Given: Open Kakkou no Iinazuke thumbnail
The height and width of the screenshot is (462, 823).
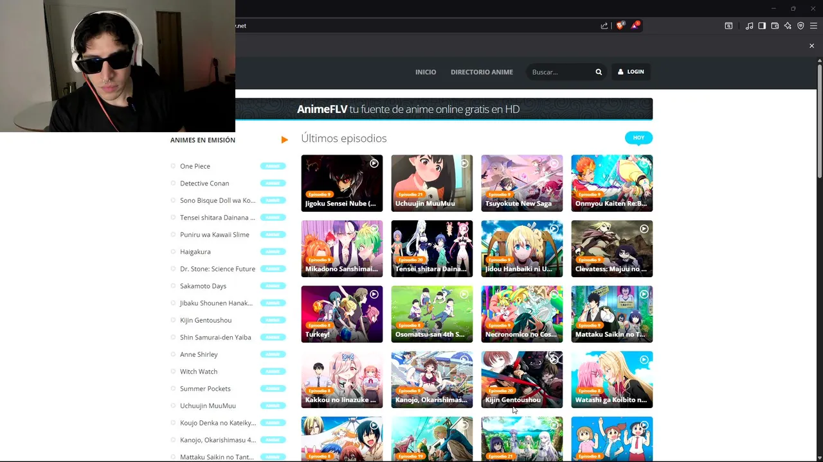Looking at the screenshot, I should [x=342, y=379].
